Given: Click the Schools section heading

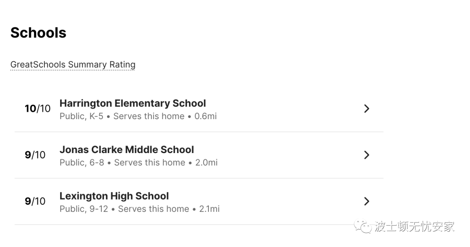Looking at the screenshot, I should tap(38, 33).
